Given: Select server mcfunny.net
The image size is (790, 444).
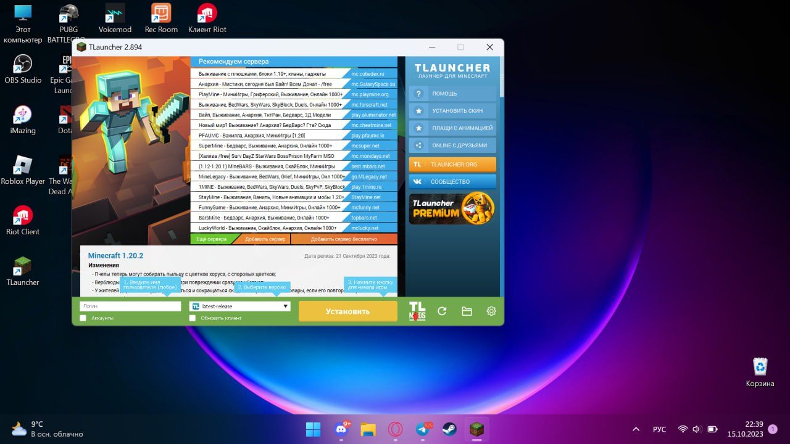Looking at the screenshot, I should 294,207.
